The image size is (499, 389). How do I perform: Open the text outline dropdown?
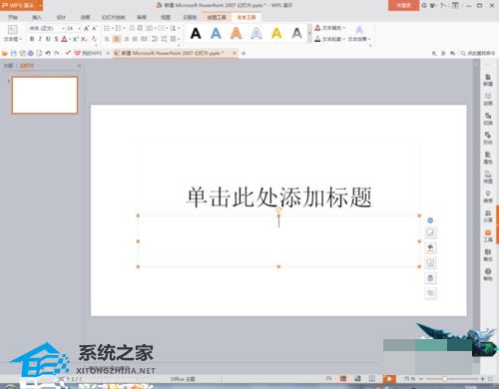pos(330,39)
